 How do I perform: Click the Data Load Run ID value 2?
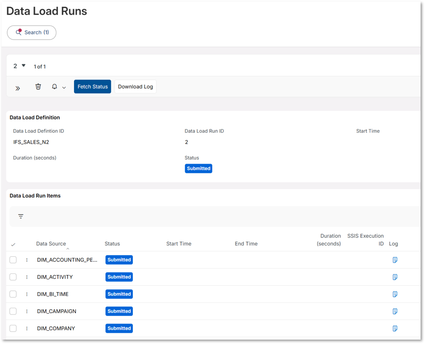[186, 142]
